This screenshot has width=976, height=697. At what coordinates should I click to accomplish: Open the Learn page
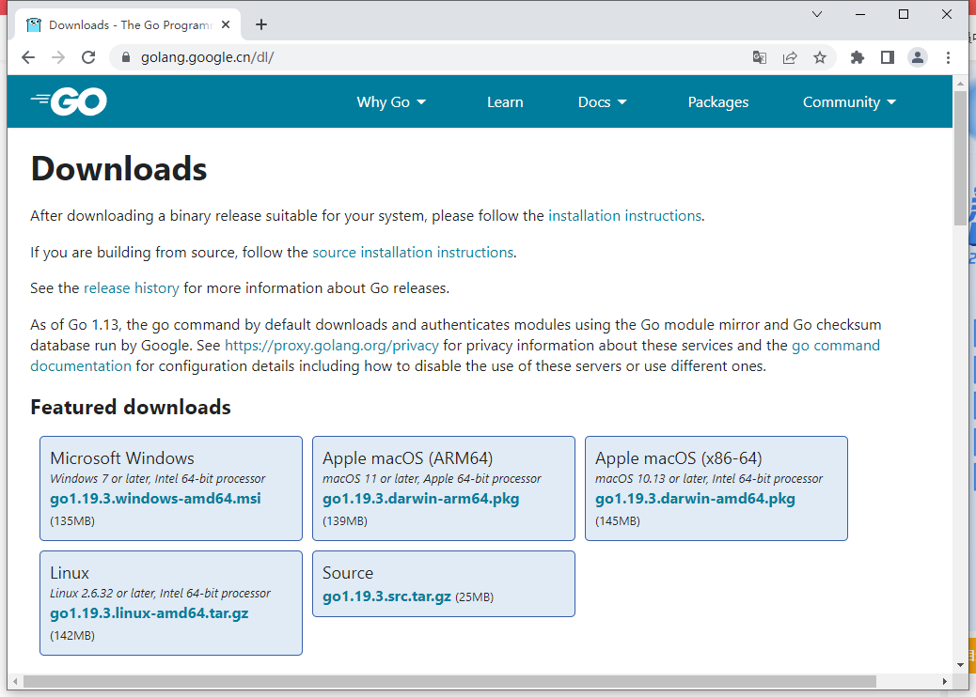click(505, 102)
